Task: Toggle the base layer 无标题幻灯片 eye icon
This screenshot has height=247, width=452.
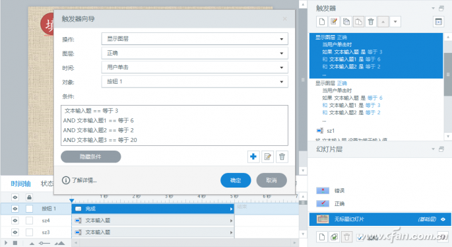Action: click(443, 219)
